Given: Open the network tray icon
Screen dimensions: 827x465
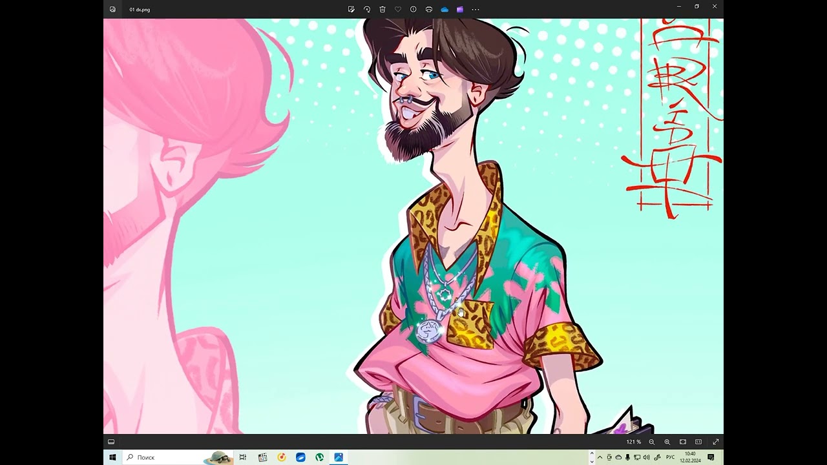Looking at the screenshot, I should coord(637,457).
